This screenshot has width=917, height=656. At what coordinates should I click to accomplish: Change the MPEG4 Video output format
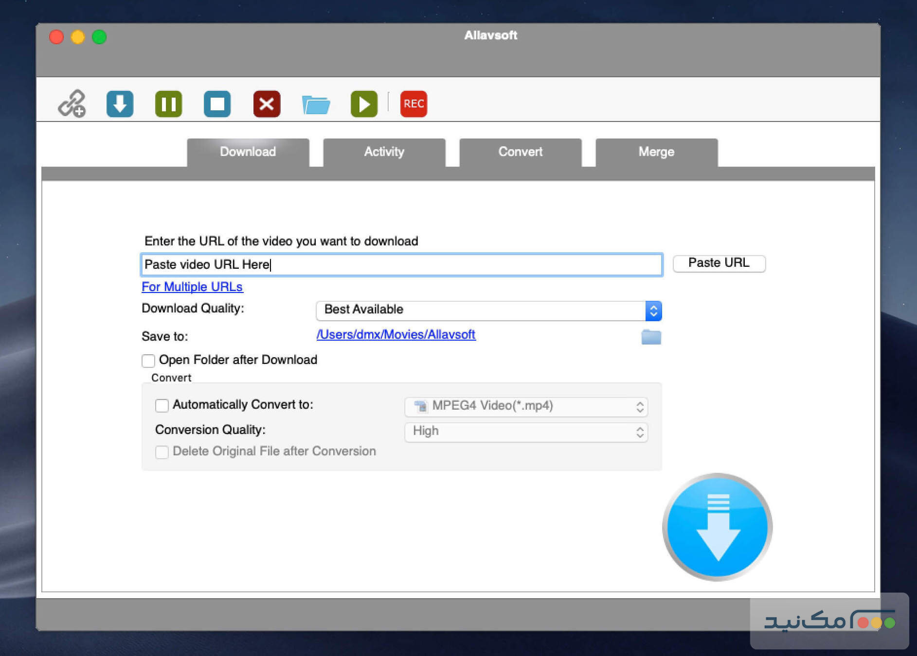tap(639, 407)
